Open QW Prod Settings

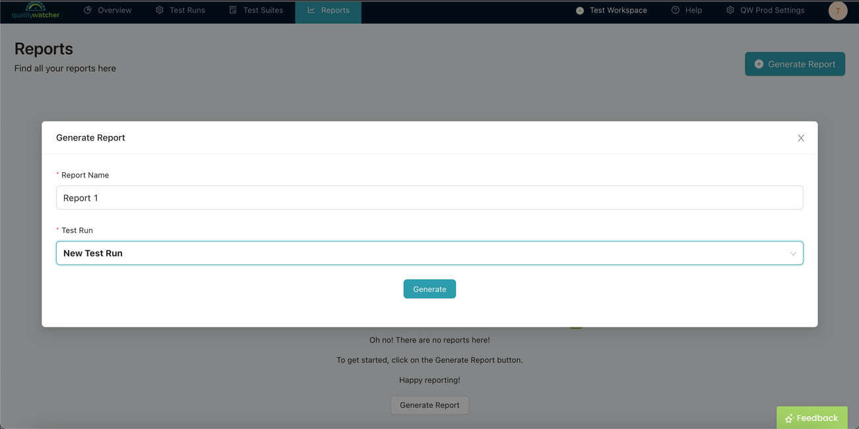tap(765, 11)
